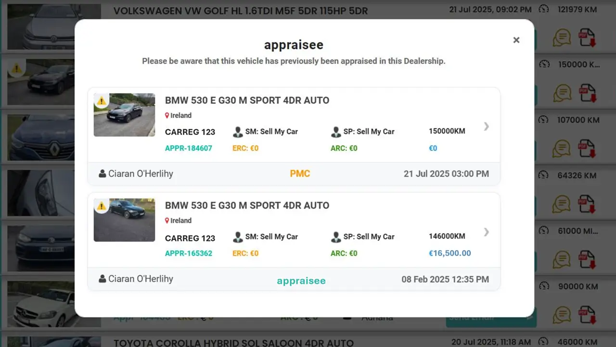Viewport: 616px width, 347px height.
Task: Click the SP person icon in APPR-165362 card
Action: click(x=336, y=237)
